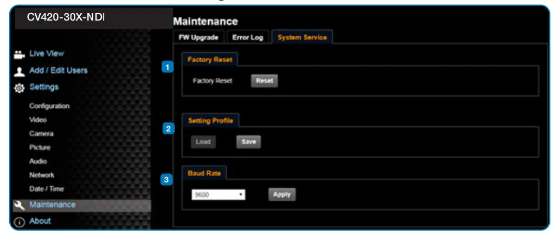
Task: Go to Configuration settings
Action: coord(49,106)
